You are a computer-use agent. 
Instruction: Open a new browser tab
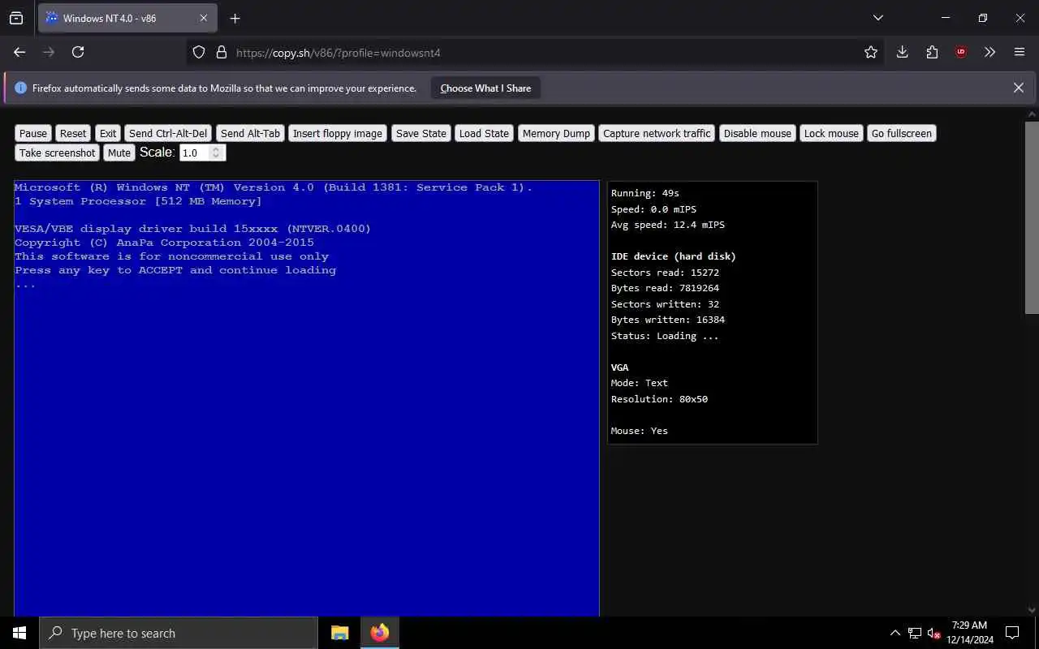(235, 18)
